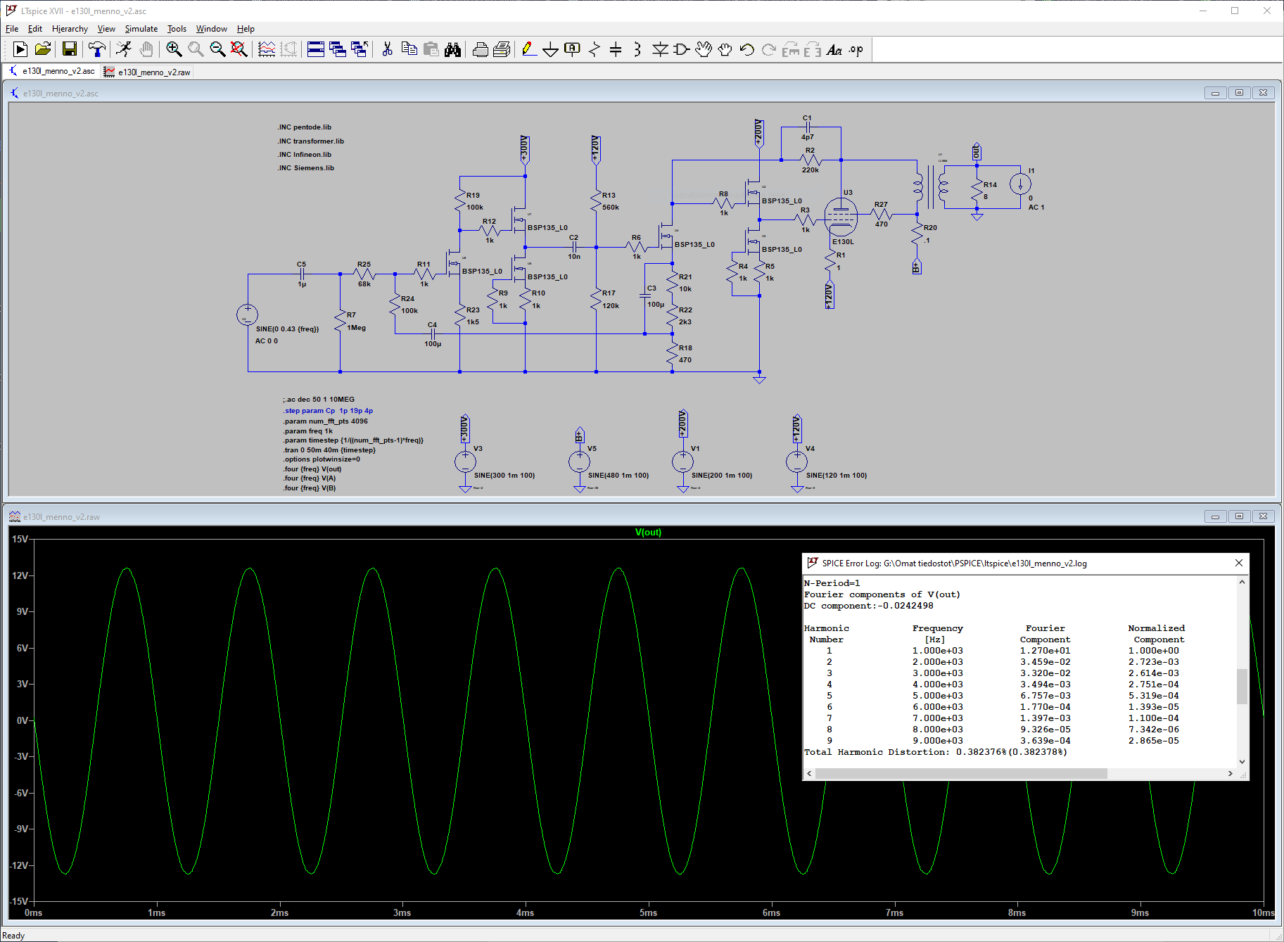Click the error log scroll-down arrow
Image resolution: width=1284 pixels, height=942 pixels.
(x=1242, y=761)
